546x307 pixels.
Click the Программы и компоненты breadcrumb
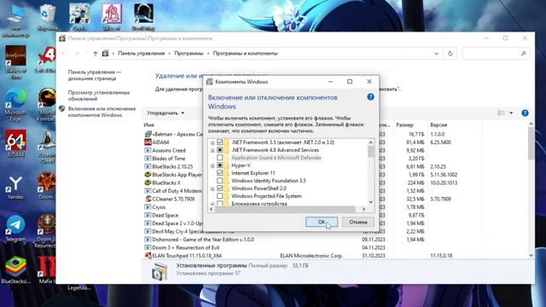(x=245, y=54)
